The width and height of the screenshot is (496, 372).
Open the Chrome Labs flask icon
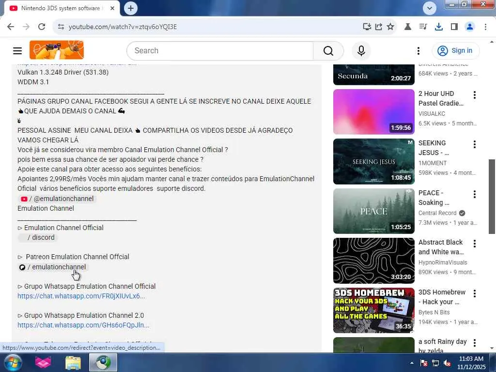(408, 27)
